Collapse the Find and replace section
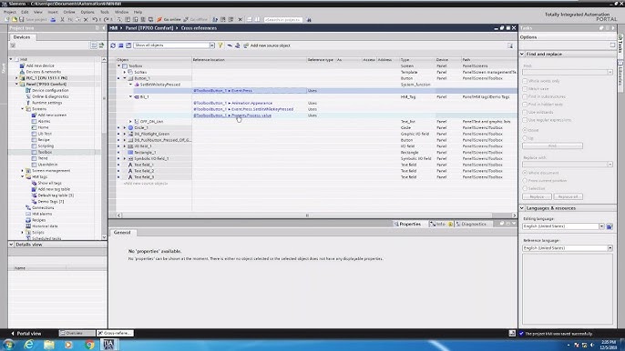This screenshot has height=351, width=625. click(522, 54)
